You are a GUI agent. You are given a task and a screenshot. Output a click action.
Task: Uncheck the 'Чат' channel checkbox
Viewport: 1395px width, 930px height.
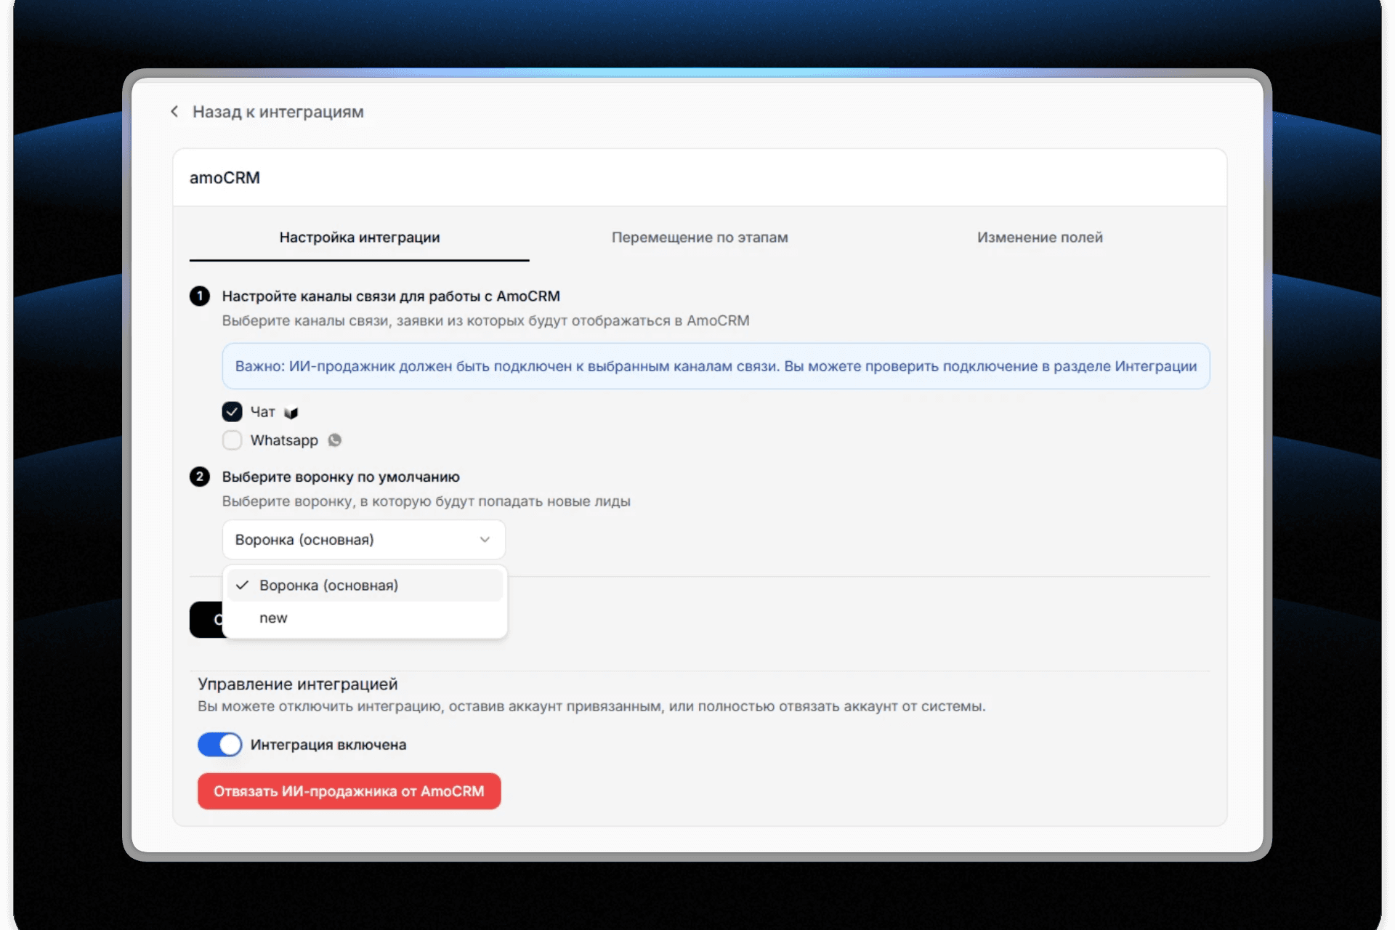tap(232, 412)
